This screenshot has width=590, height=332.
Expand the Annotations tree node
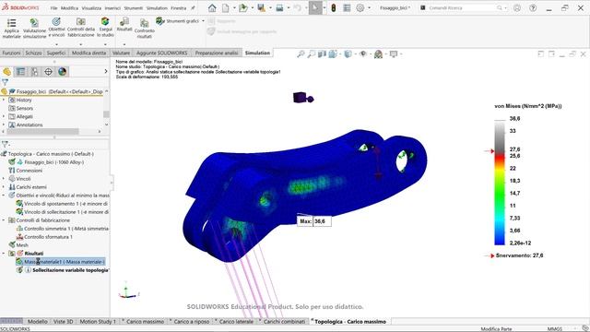4,125
